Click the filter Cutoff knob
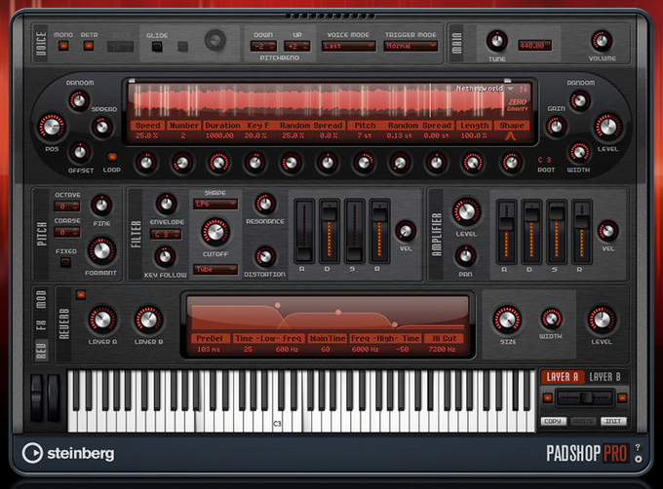 click(x=215, y=232)
